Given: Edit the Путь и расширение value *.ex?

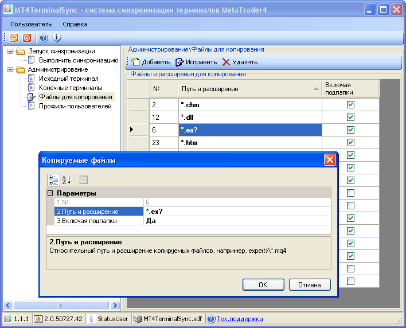Looking at the screenshot, I should (237, 212).
